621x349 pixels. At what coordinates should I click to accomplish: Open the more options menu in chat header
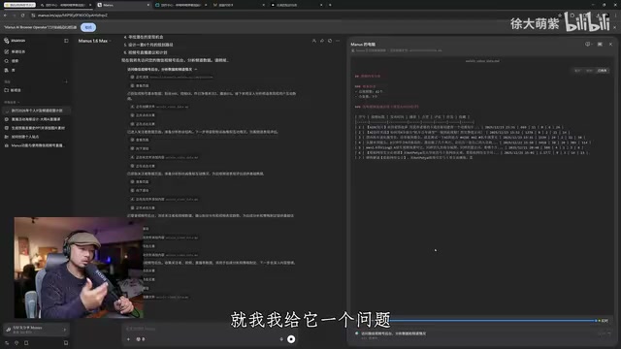click(338, 41)
